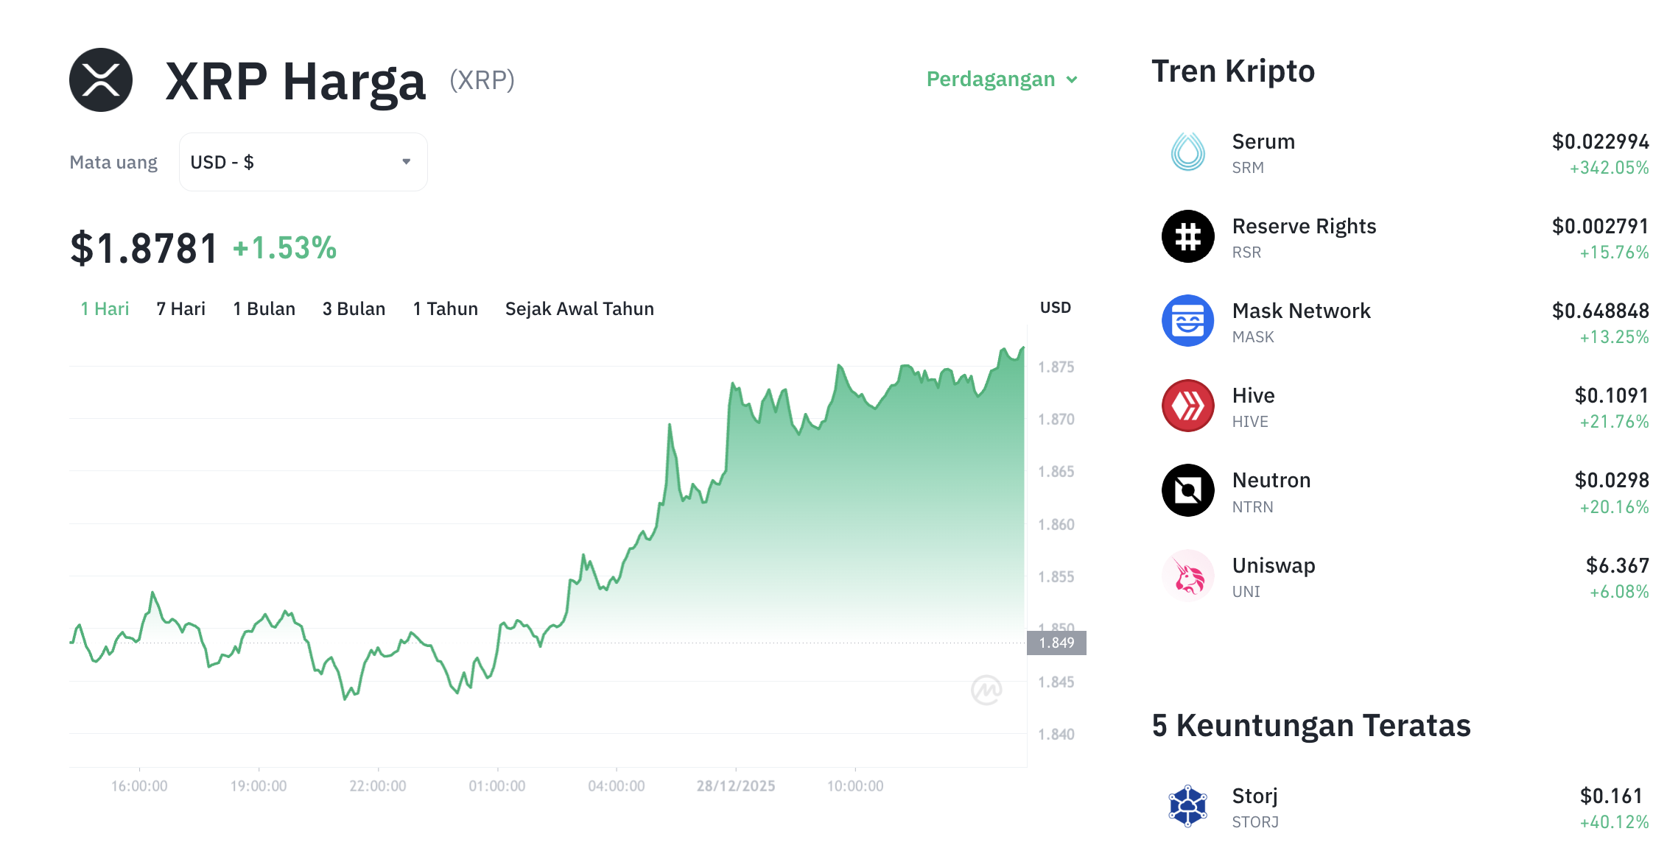Click the Serum price link
This screenshot has width=1653, height=848.
1601,142
